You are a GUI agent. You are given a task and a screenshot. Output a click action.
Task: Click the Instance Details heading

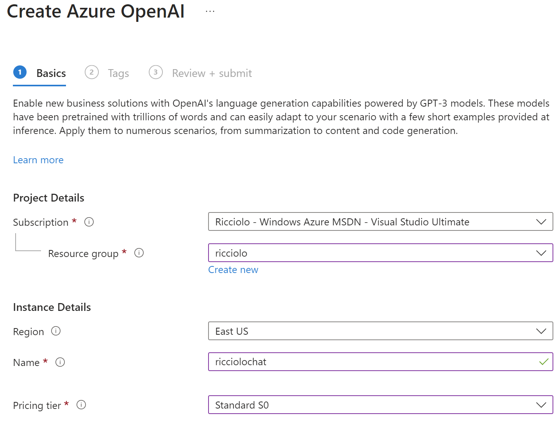point(52,307)
